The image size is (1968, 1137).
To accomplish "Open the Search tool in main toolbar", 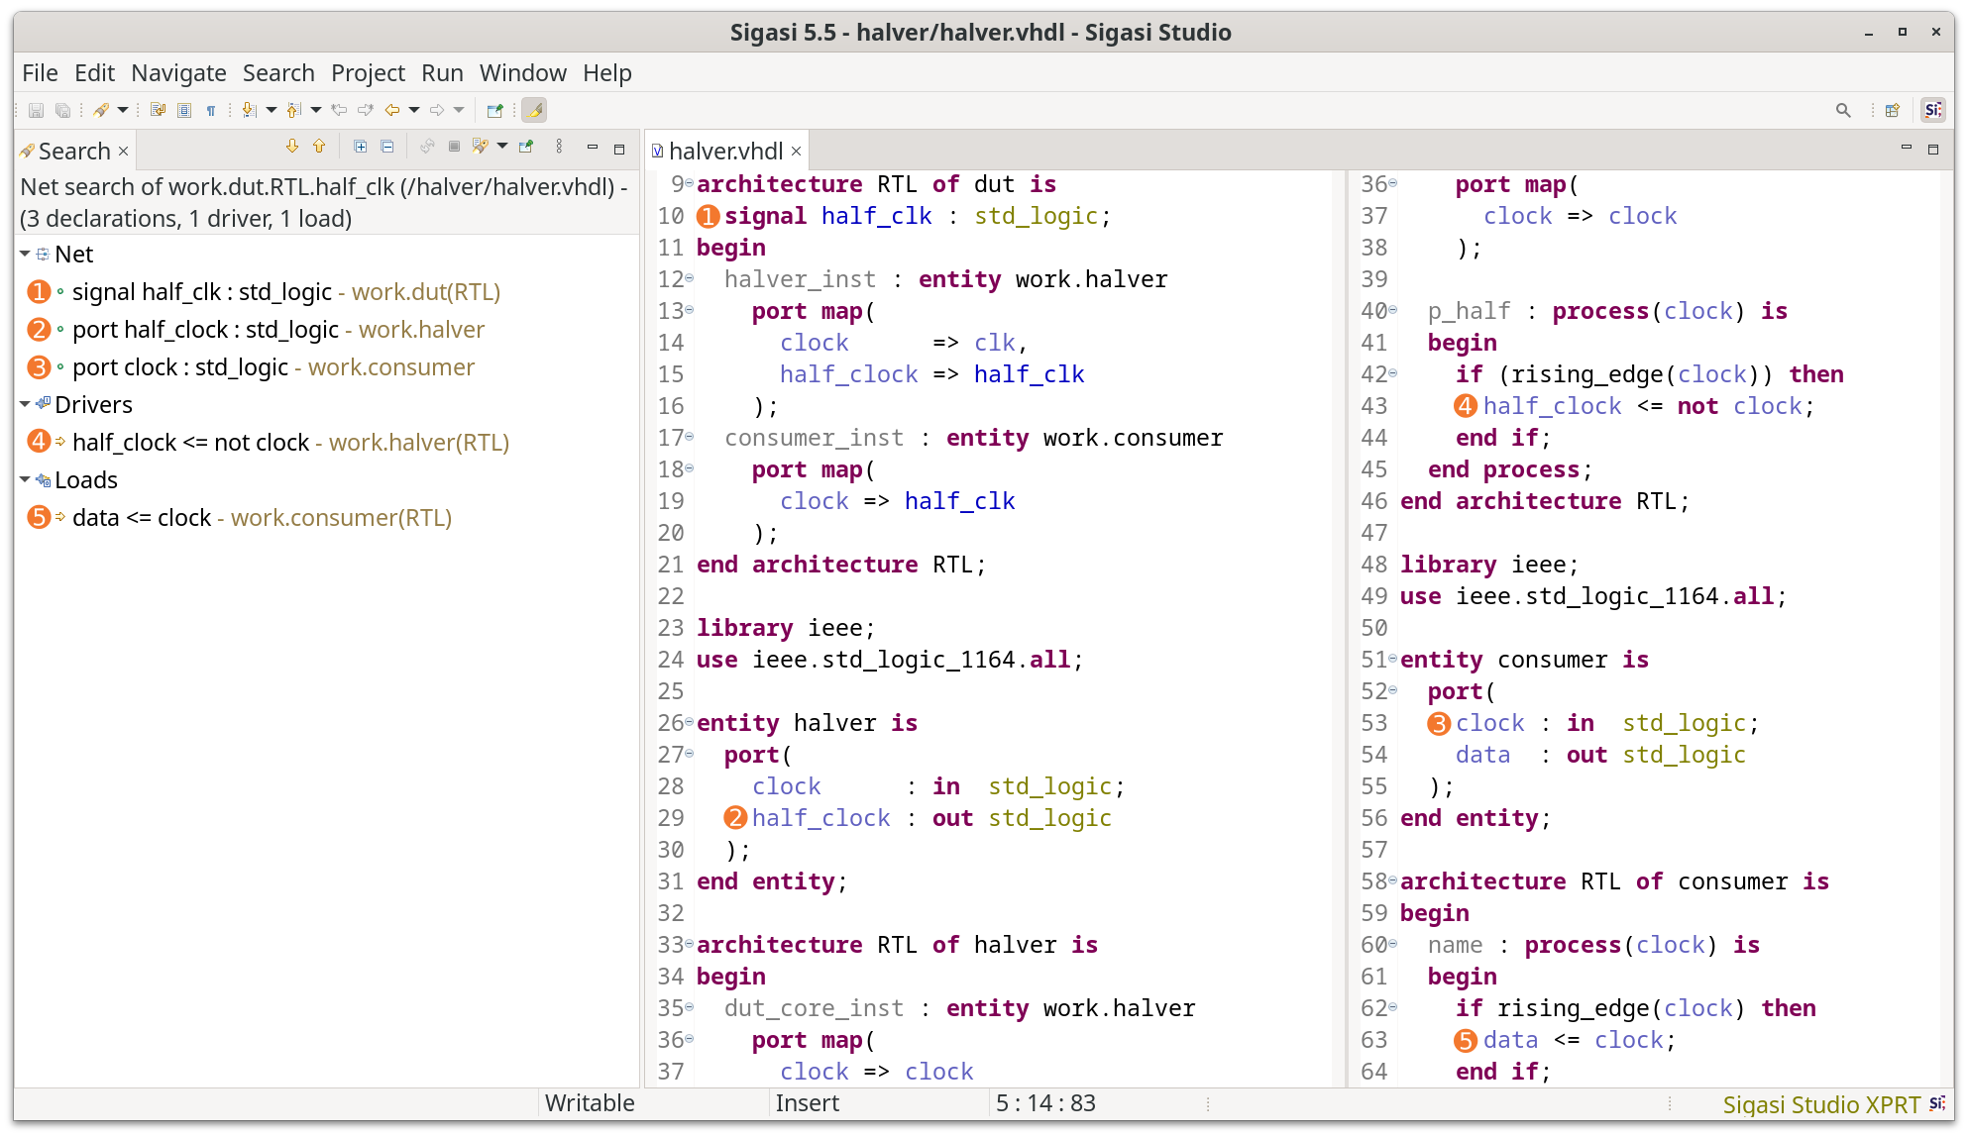I will pyautogui.click(x=101, y=110).
